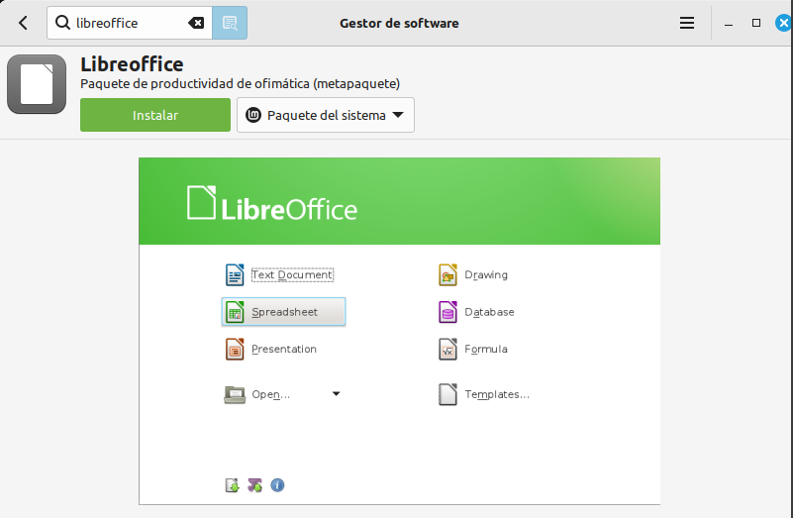Close the Gestor de software window
This screenshot has height=518, width=793.
783,23
